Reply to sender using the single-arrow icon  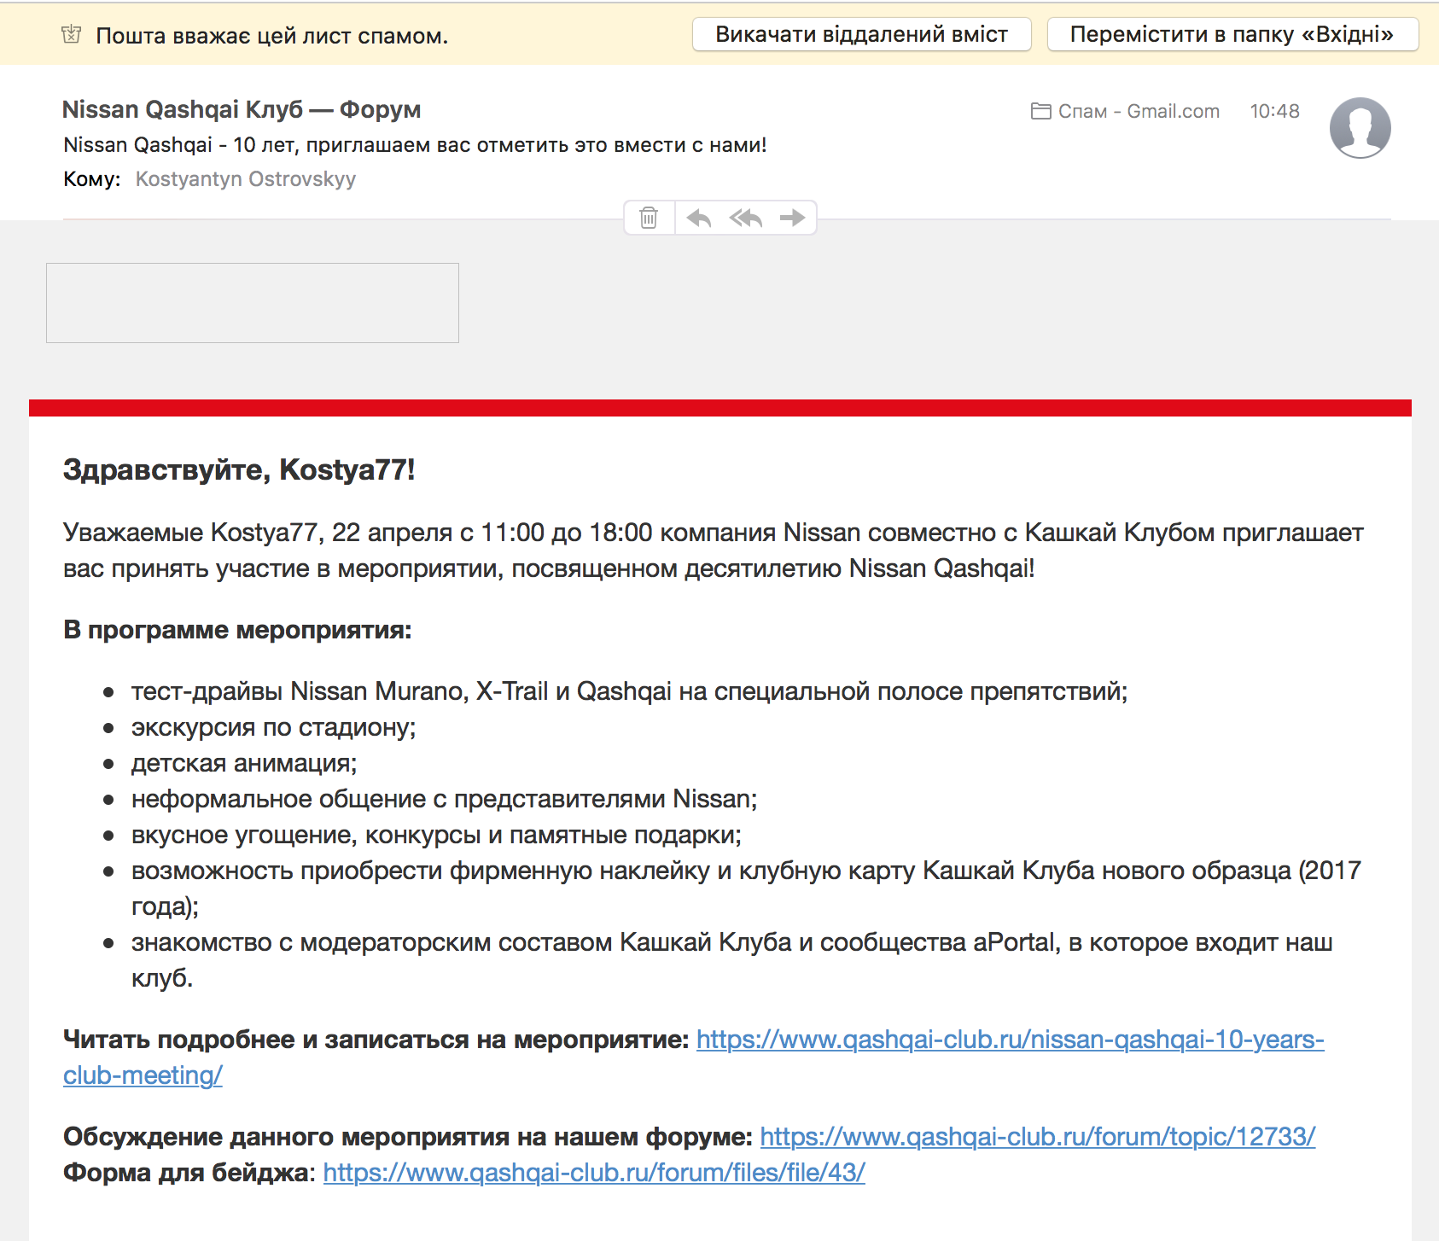[x=699, y=218]
